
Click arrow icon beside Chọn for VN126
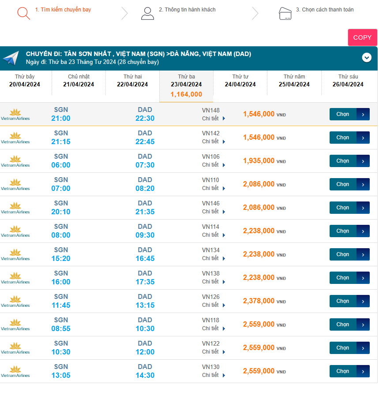click(x=363, y=301)
